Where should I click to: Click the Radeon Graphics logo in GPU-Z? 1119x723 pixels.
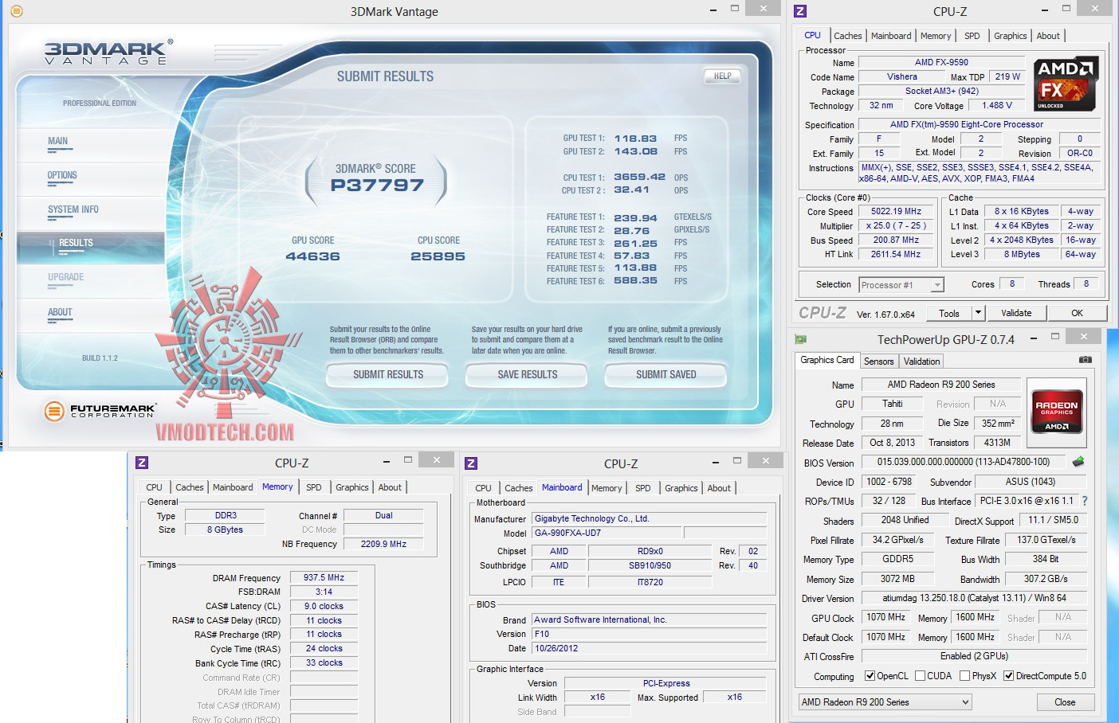(x=1057, y=411)
